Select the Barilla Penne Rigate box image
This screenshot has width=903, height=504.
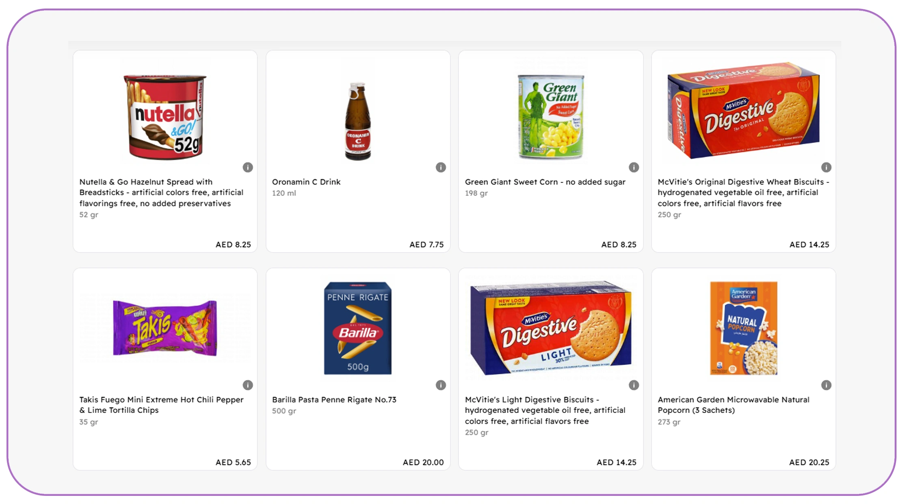357,328
